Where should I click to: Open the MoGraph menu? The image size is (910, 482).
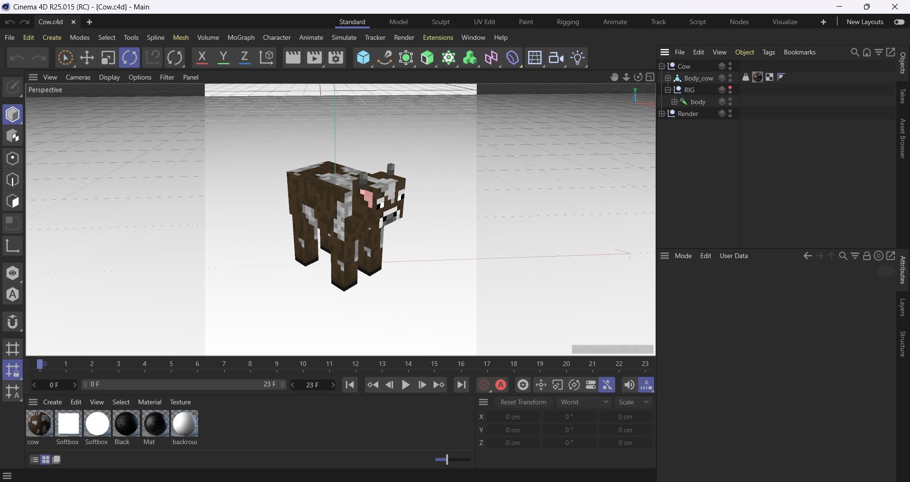pos(241,37)
